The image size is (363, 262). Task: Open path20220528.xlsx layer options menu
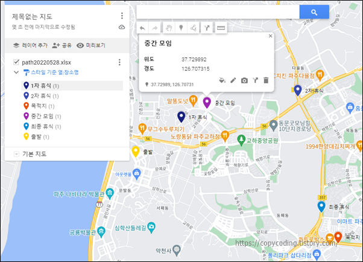[119, 62]
